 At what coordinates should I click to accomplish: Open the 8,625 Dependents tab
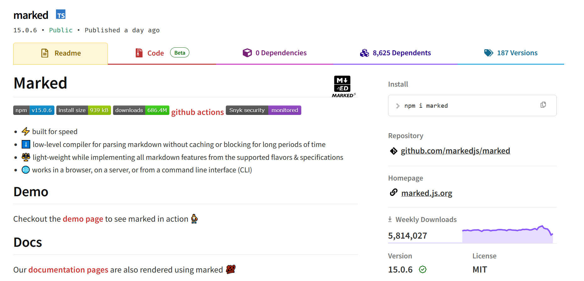pyautogui.click(x=402, y=53)
